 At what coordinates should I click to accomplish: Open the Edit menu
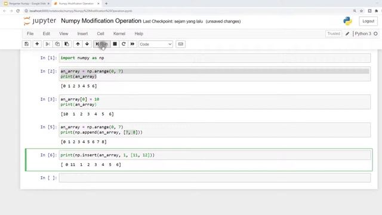pos(47,33)
